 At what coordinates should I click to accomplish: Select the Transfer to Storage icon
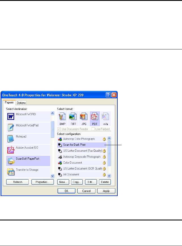pos(11,172)
